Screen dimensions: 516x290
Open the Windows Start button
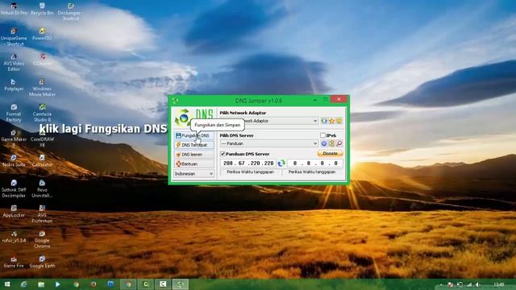[7, 284]
